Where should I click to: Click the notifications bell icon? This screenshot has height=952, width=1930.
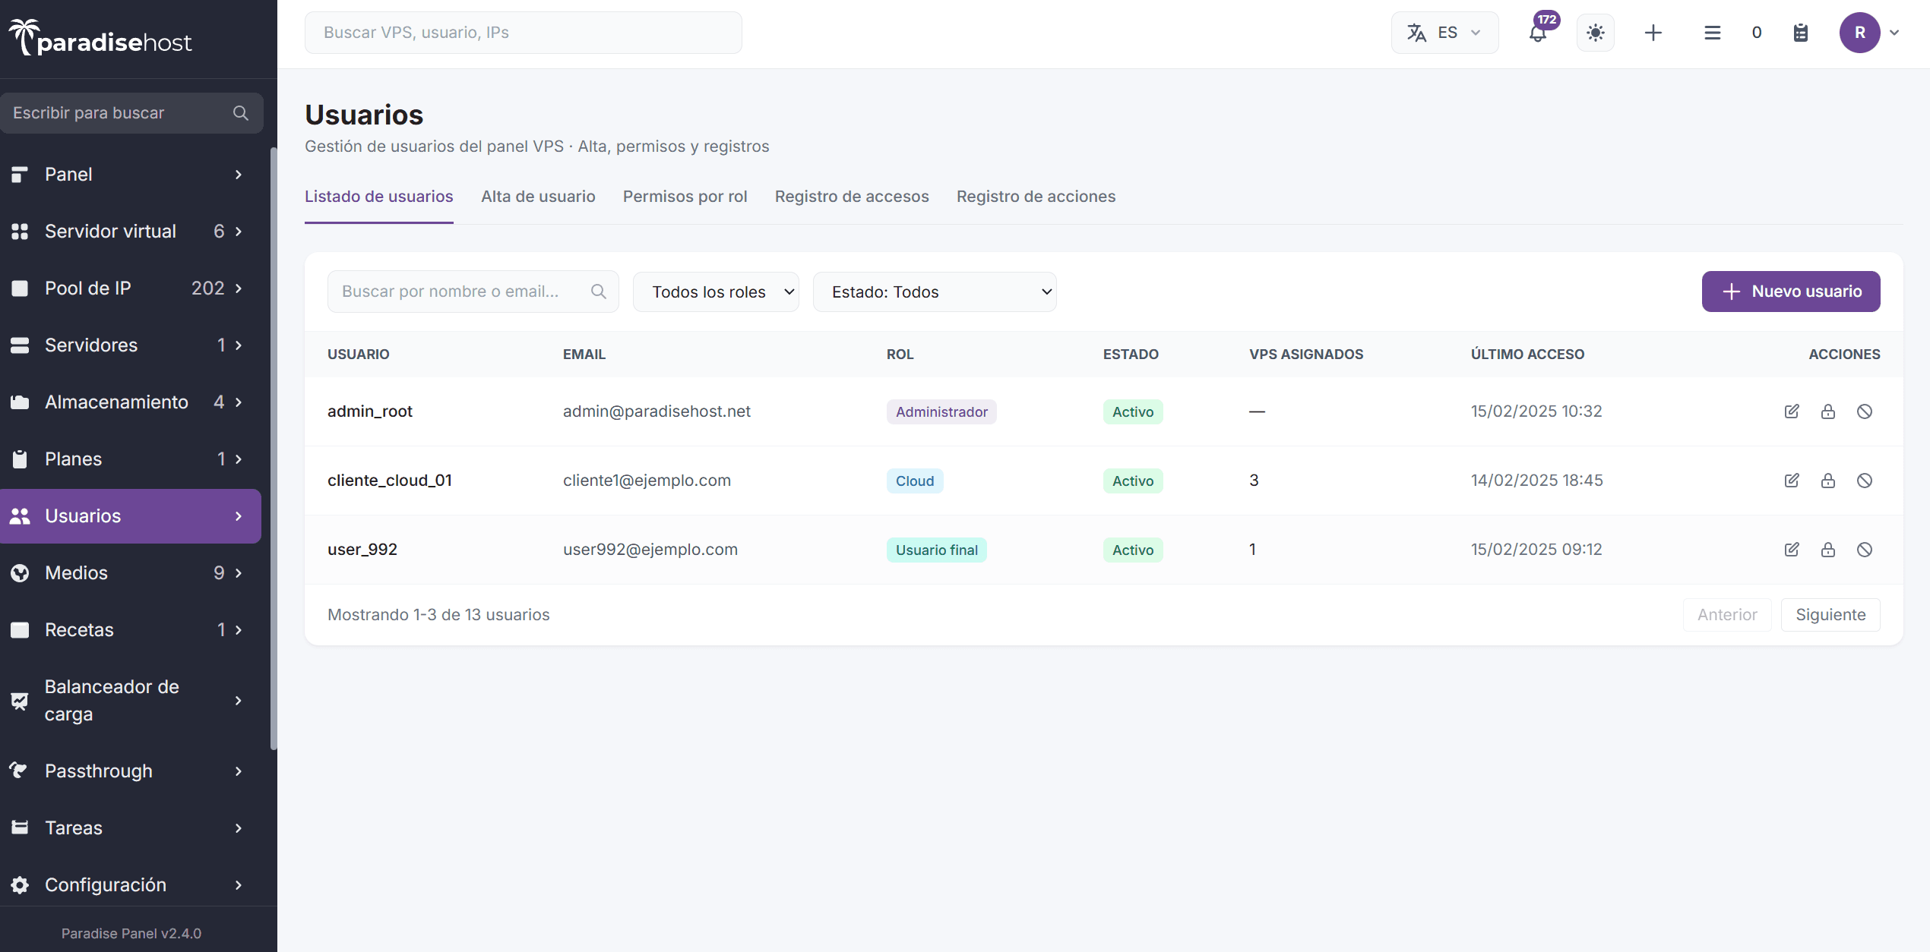click(1538, 33)
